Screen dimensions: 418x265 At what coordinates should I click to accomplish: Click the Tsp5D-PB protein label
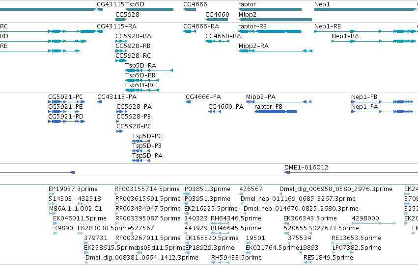147,146
